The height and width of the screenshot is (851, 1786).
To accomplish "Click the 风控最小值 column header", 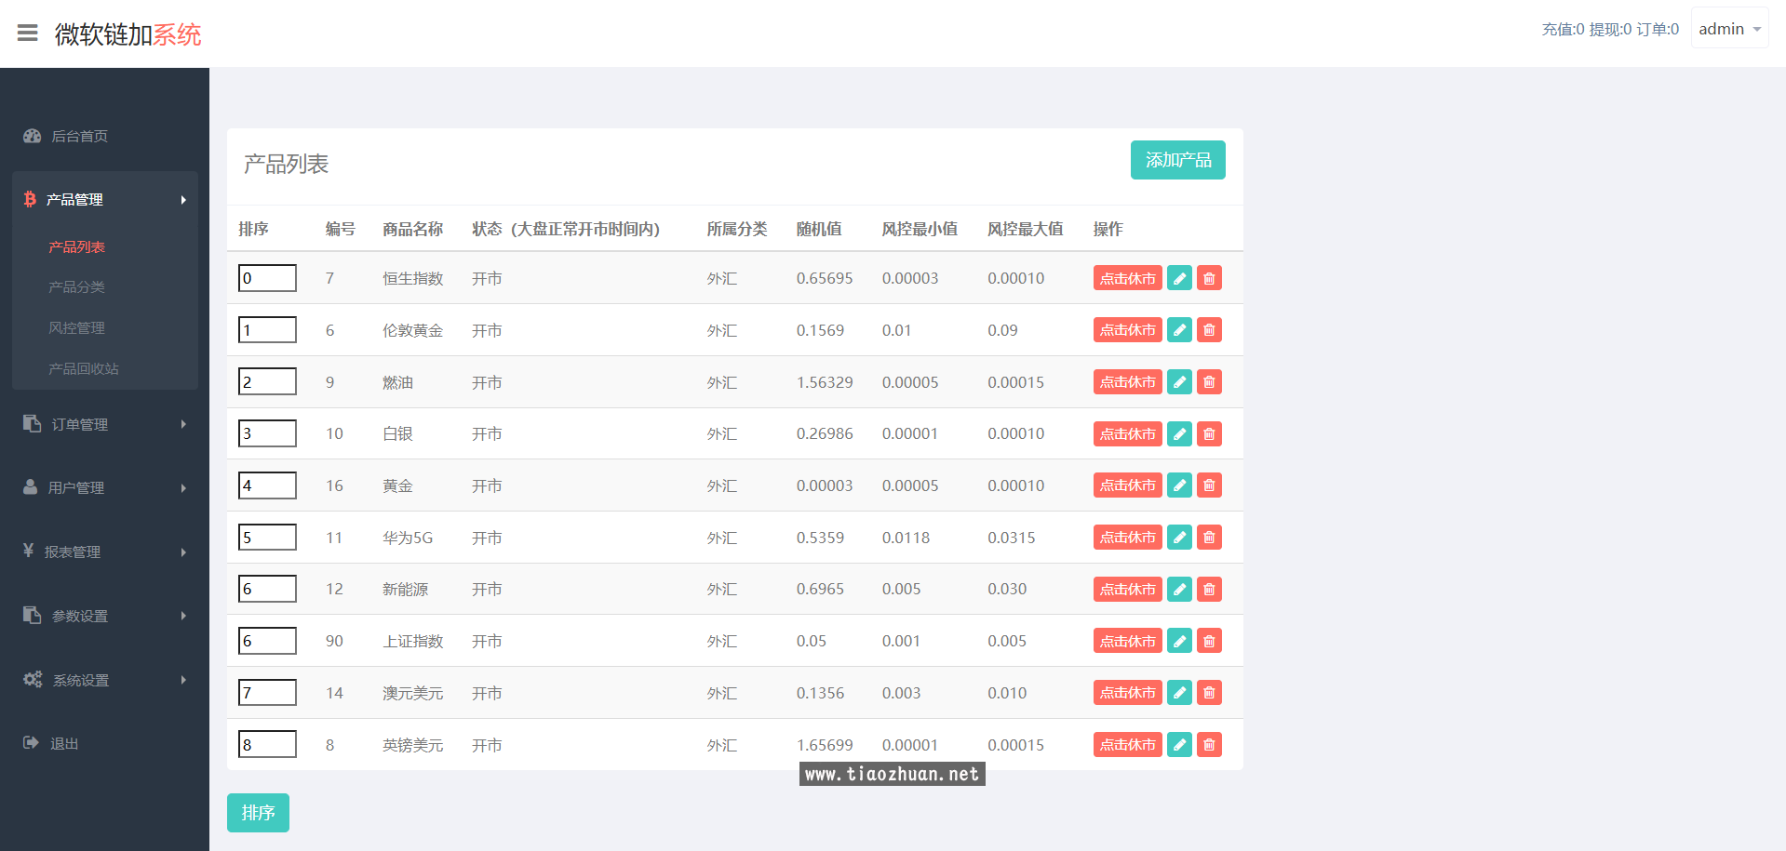I will [x=920, y=229].
